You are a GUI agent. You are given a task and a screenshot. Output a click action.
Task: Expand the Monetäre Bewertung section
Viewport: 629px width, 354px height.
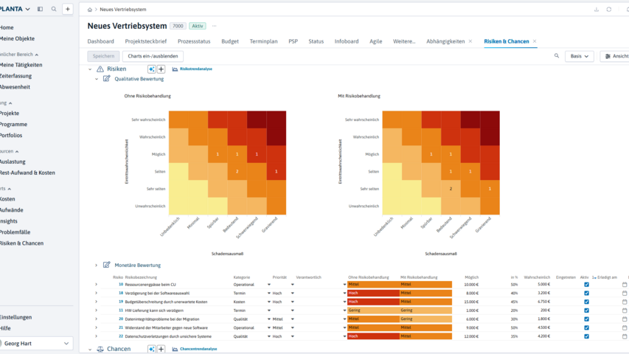[x=97, y=265]
